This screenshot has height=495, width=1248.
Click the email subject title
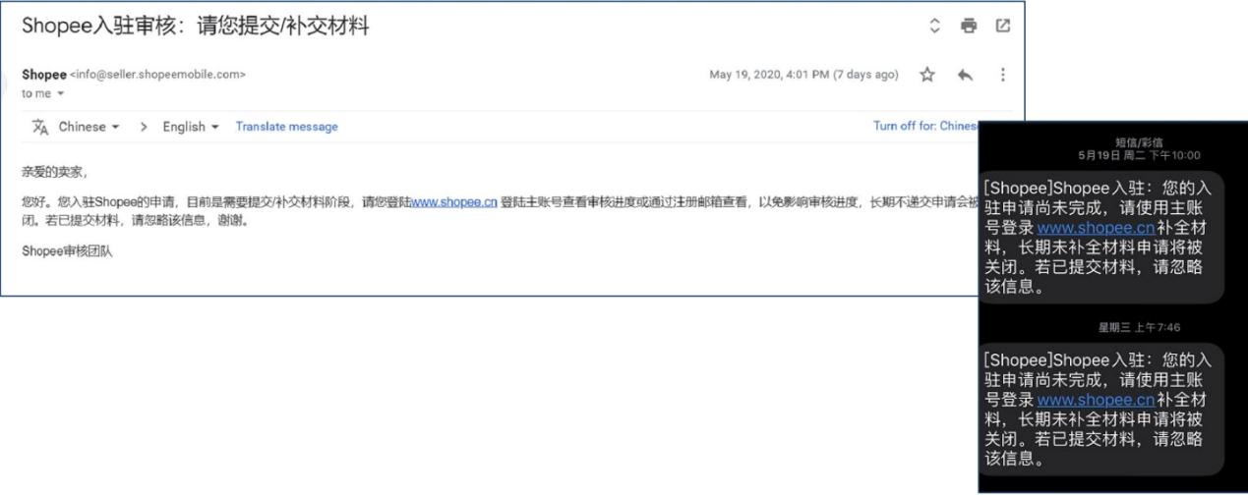(x=195, y=27)
